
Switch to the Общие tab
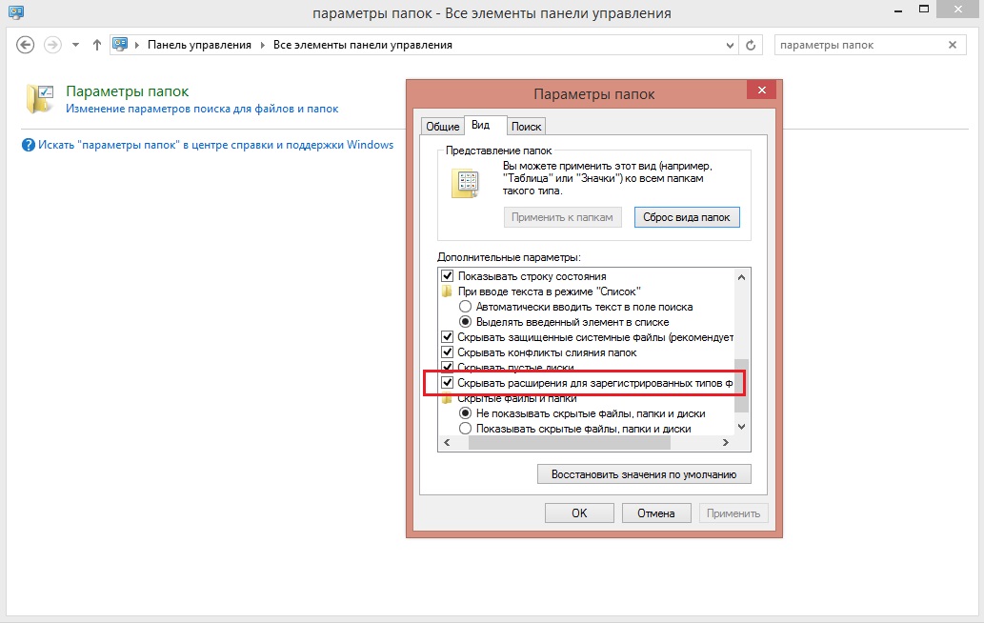click(442, 126)
